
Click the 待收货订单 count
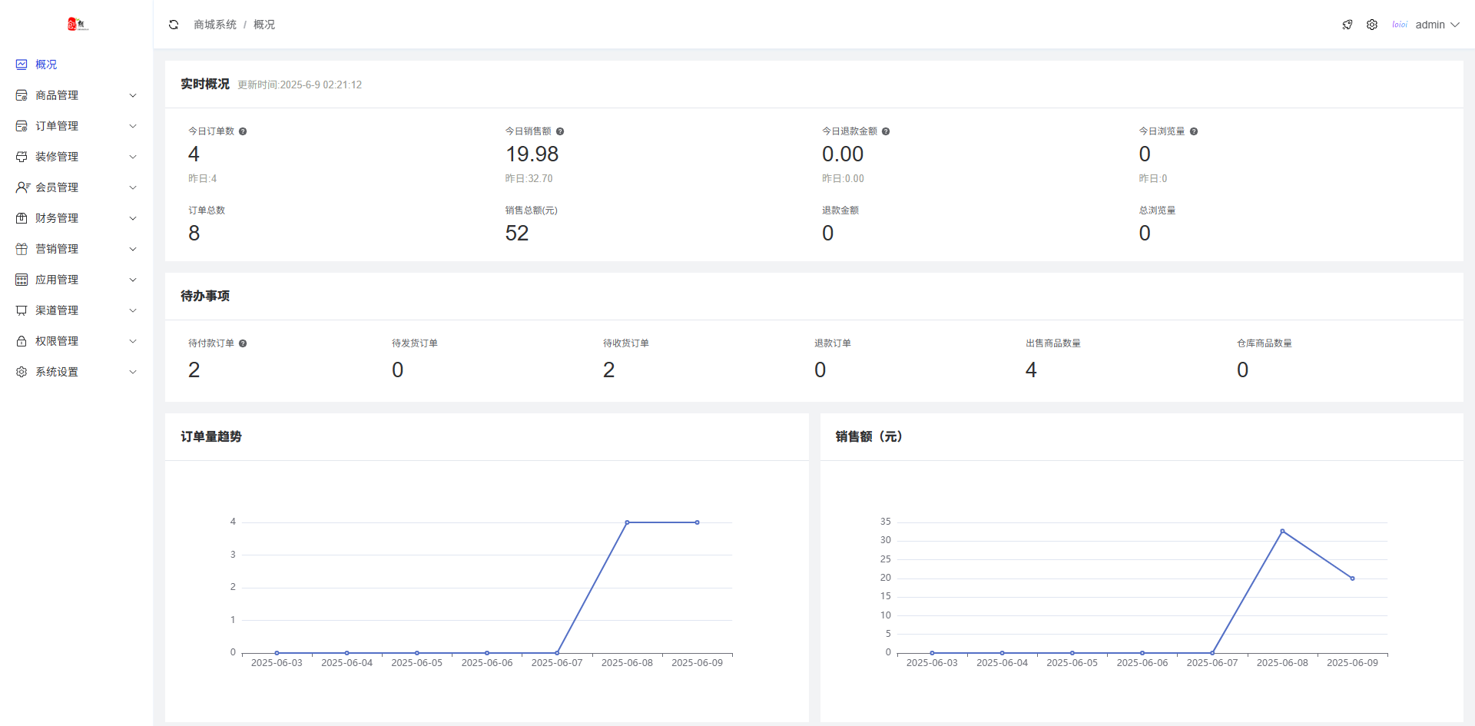coord(608,370)
